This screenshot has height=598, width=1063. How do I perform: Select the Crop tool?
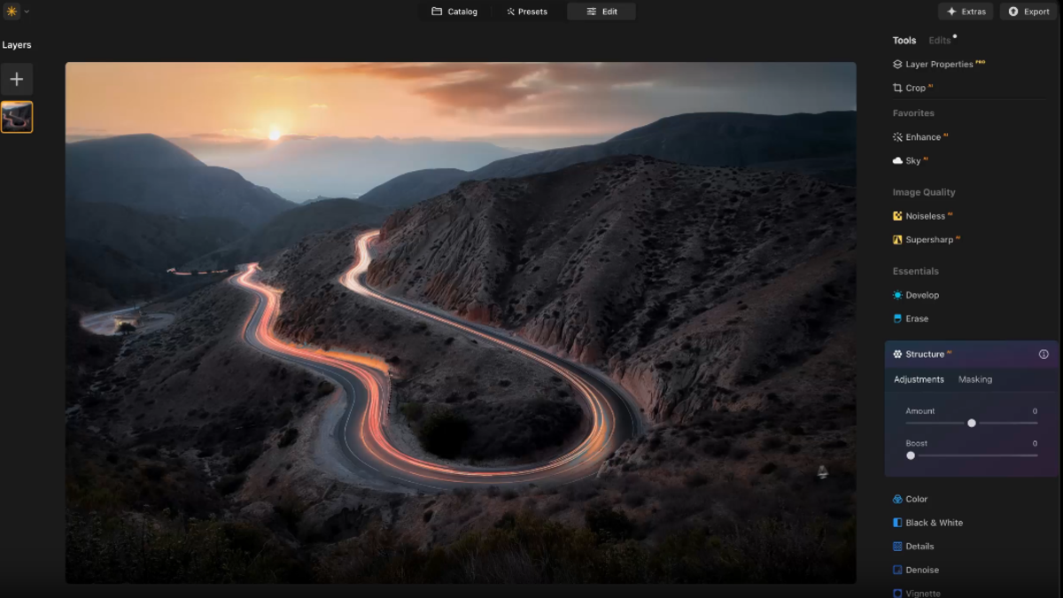coord(913,87)
